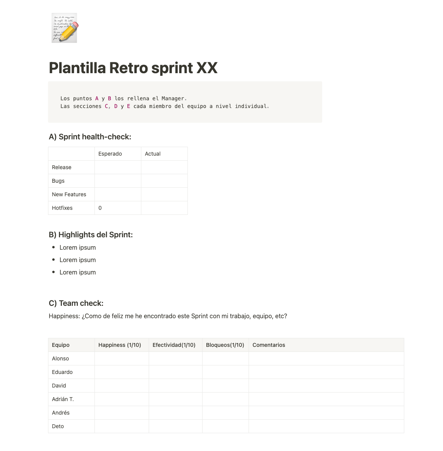This screenshot has height=451, width=443.
Task: Select the Happiness (1/10) column header
Action: point(122,345)
